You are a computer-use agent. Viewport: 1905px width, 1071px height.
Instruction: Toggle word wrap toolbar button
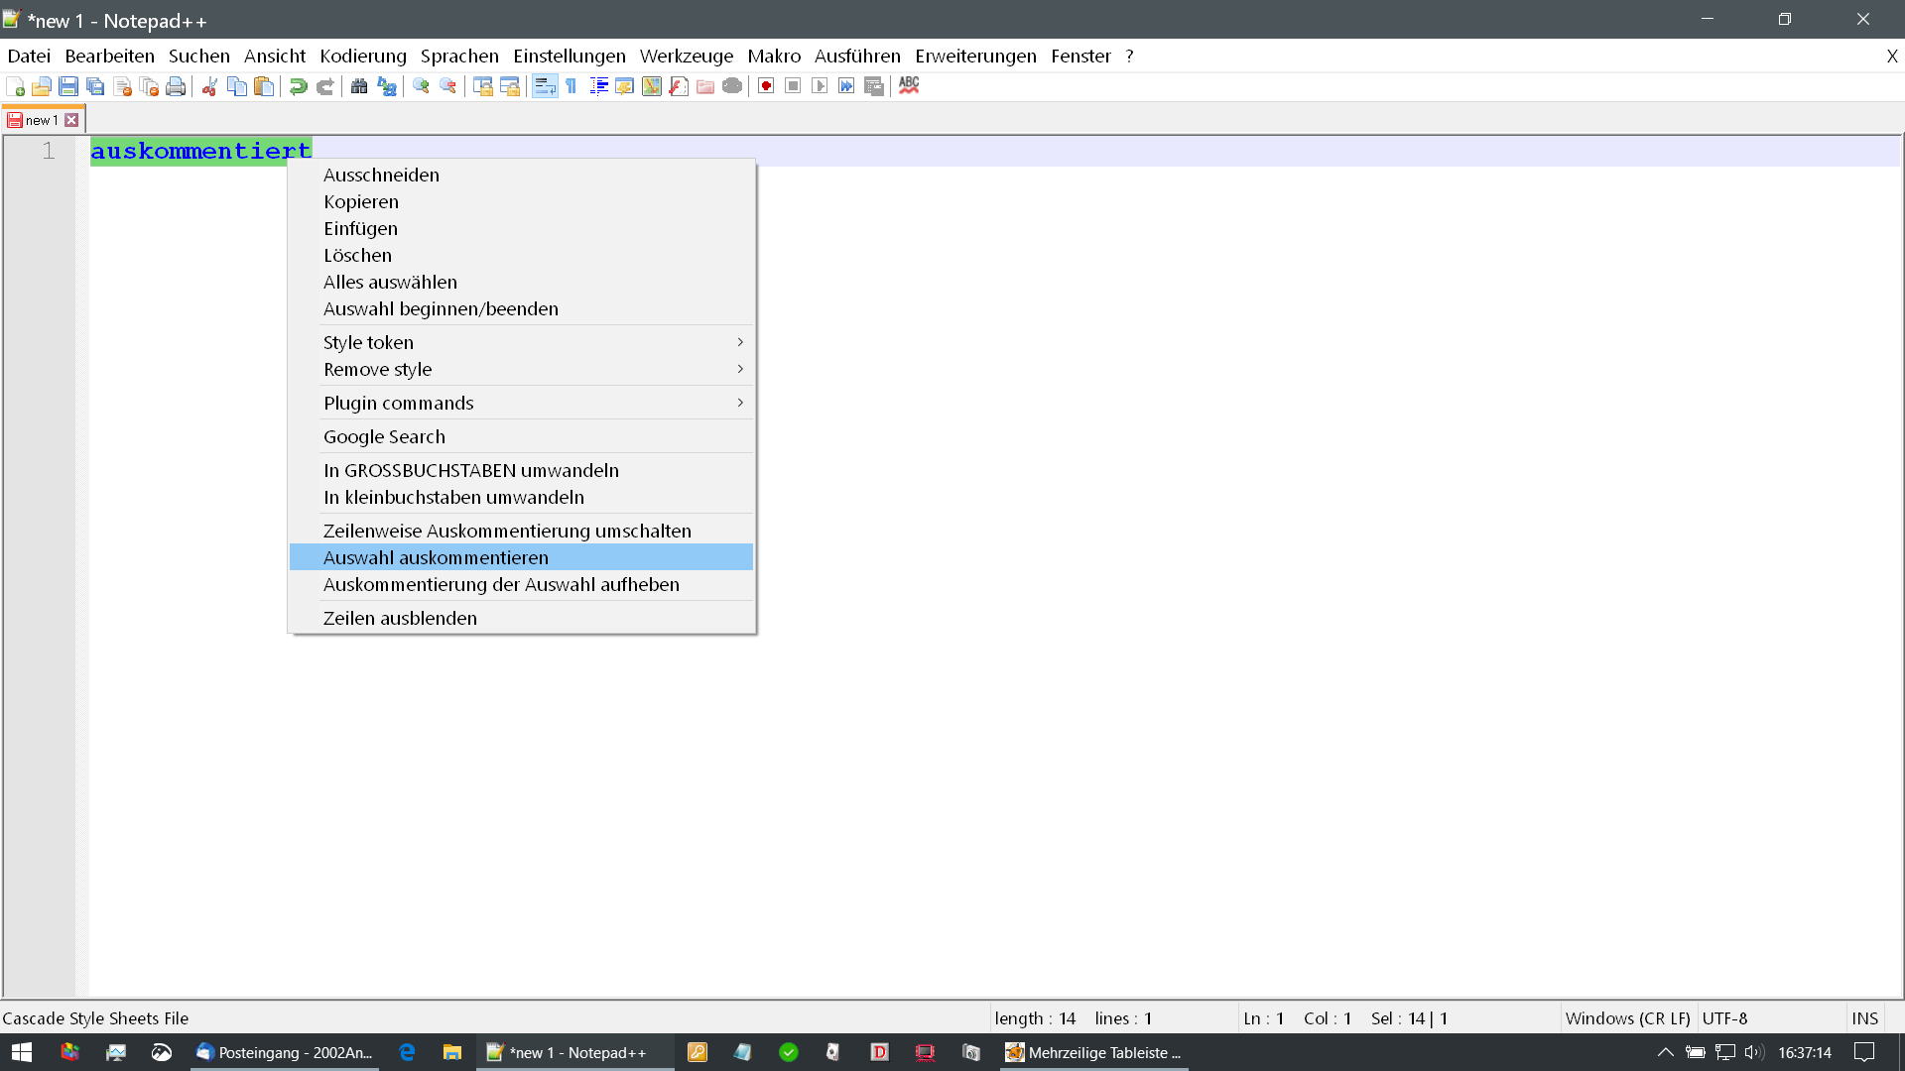545,86
